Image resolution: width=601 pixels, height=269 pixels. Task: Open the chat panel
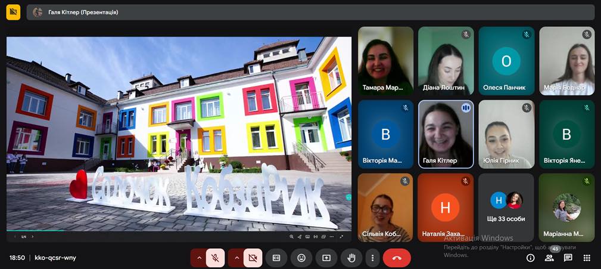point(568,258)
